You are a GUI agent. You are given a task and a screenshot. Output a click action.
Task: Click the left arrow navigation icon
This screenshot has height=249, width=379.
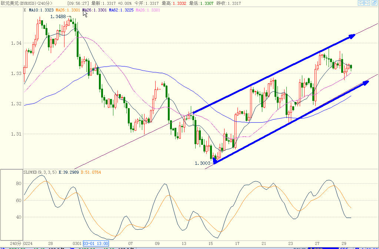pos(360,3)
